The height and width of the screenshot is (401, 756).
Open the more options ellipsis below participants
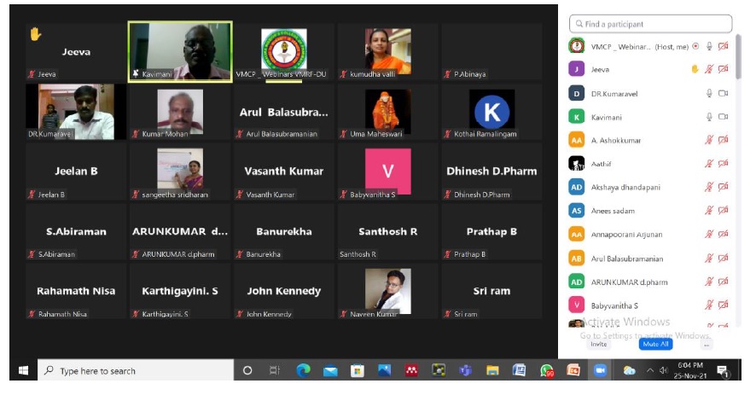pos(706,344)
